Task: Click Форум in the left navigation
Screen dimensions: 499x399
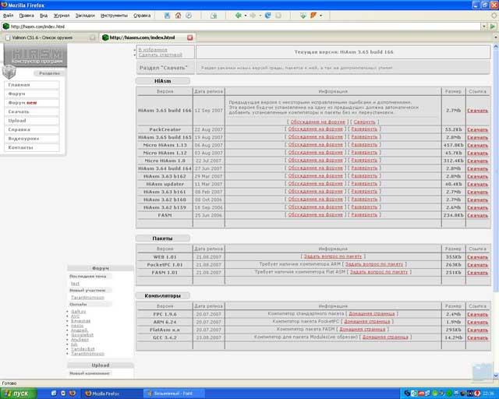Action: point(18,94)
